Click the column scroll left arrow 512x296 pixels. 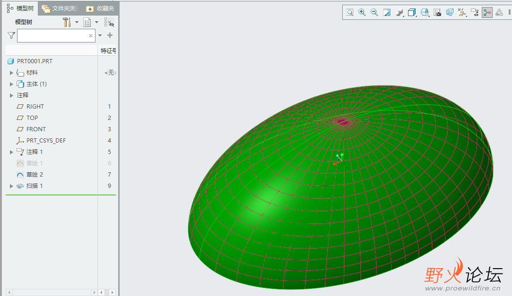[x=102, y=292]
